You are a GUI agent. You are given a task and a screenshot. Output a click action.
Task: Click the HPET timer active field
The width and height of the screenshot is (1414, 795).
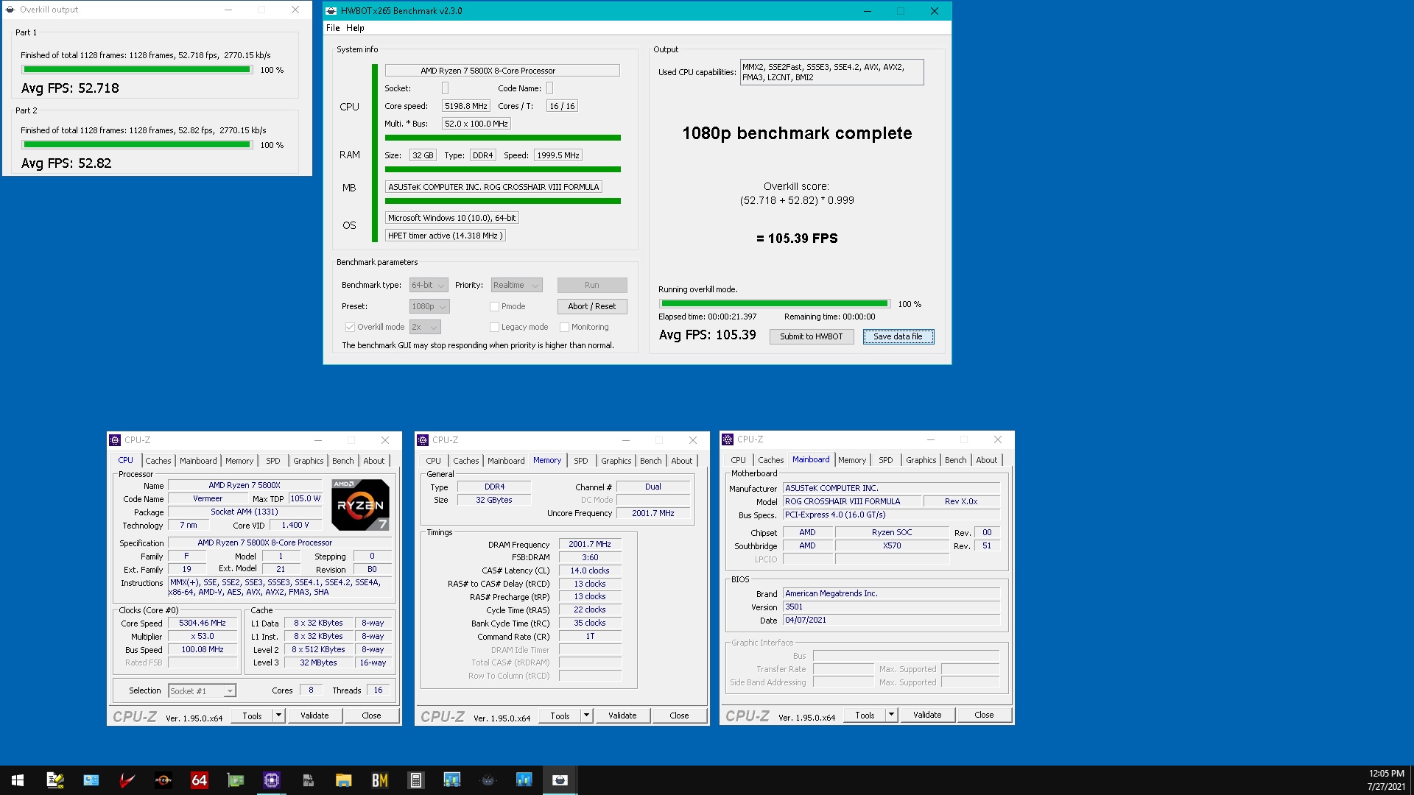[445, 236]
